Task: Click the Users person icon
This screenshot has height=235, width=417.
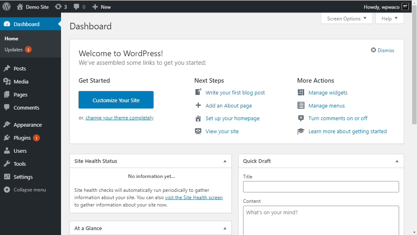Action: tap(7, 151)
